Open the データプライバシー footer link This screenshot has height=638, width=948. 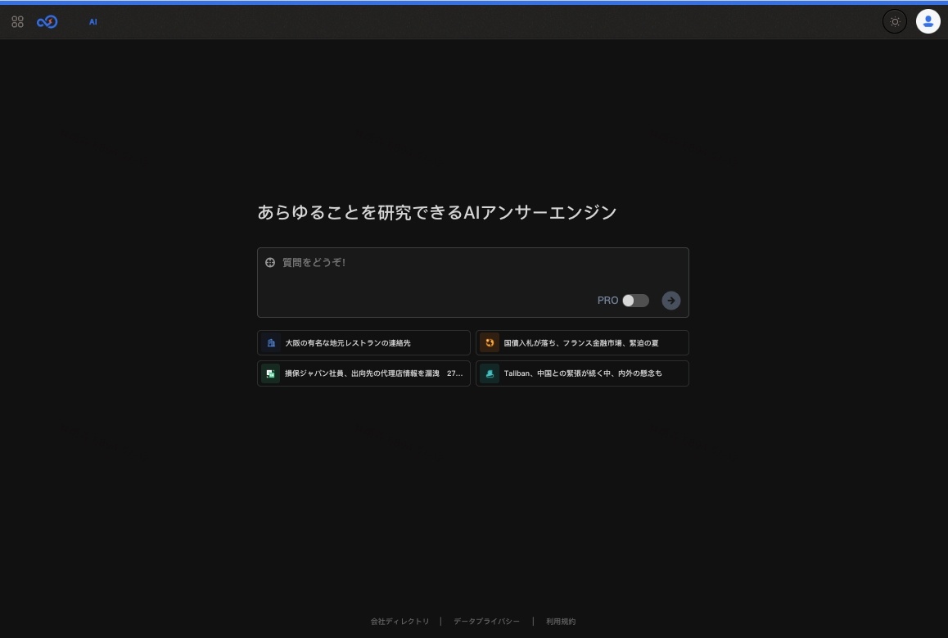pos(487,622)
